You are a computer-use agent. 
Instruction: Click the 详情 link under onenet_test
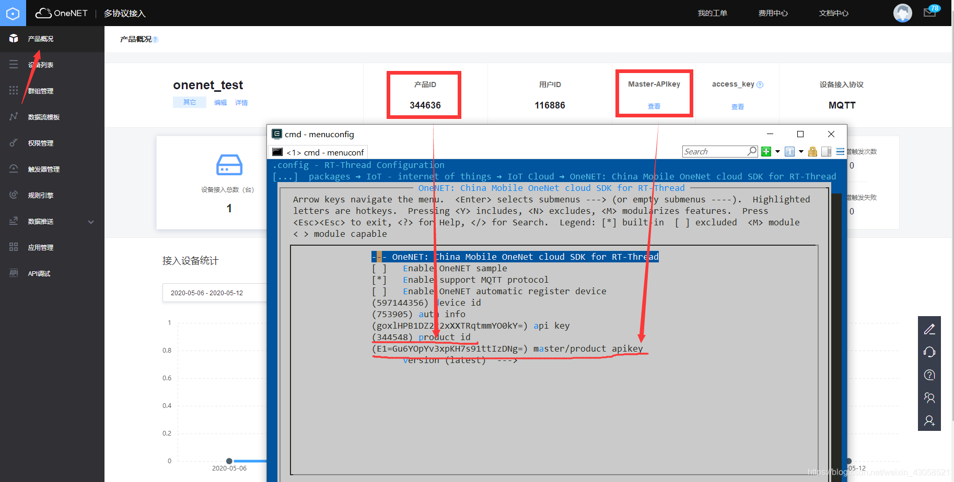click(241, 103)
